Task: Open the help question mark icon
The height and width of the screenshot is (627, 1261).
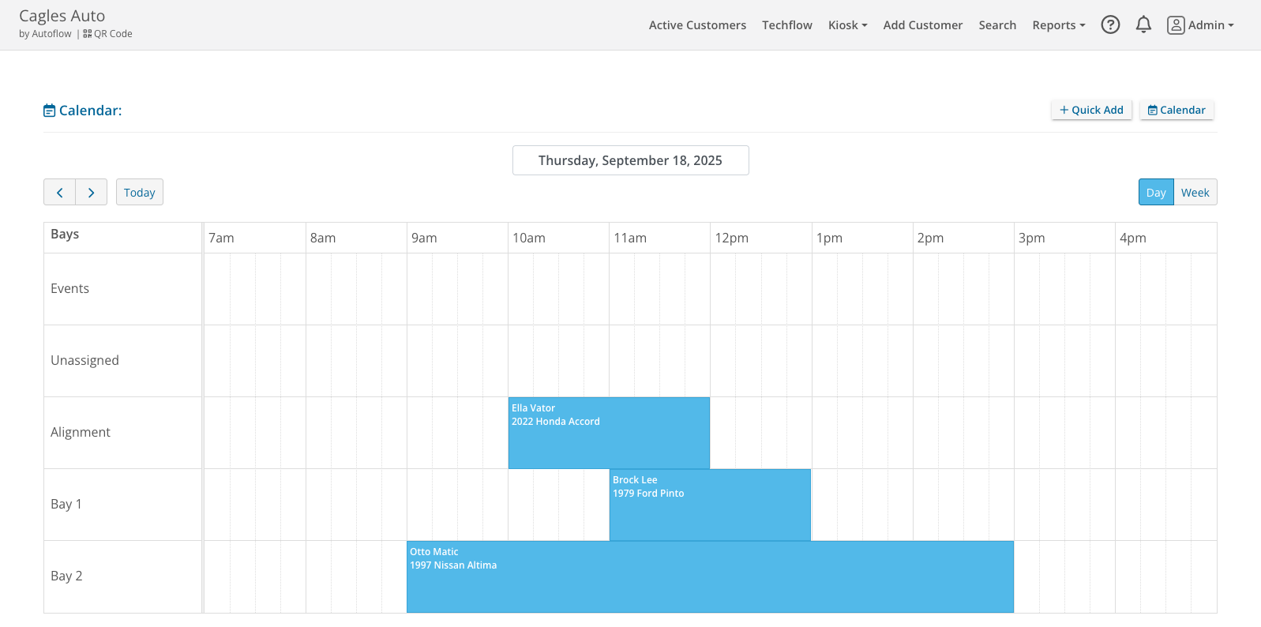Action: point(1110,25)
